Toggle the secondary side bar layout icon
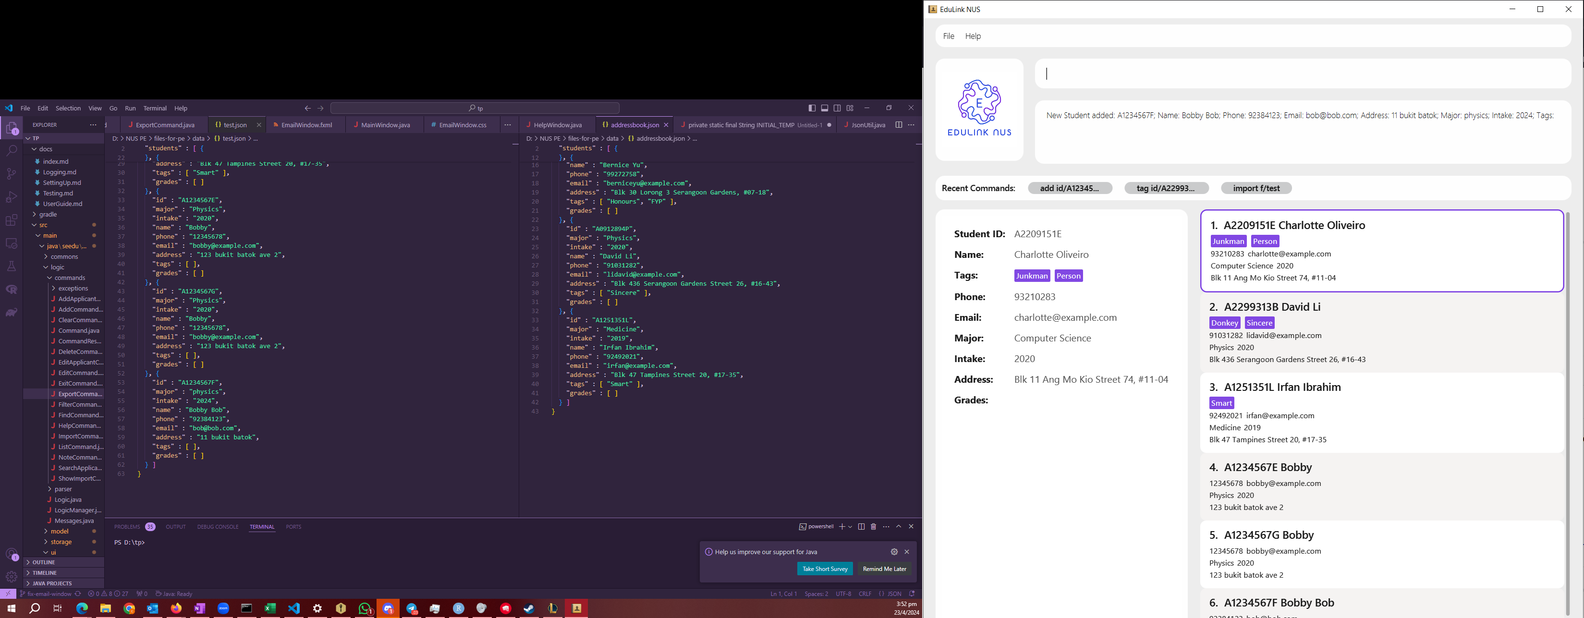Image resolution: width=1584 pixels, height=618 pixels. [837, 108]
